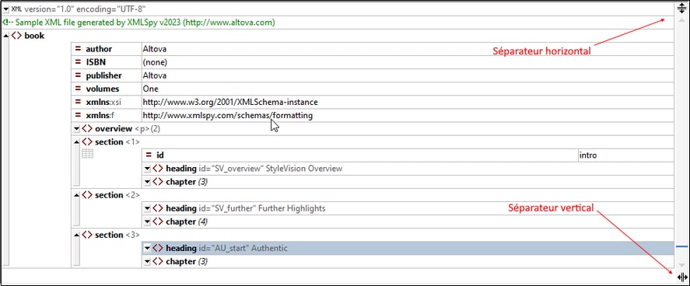Viewport: 690px width, 286px height.
Task: Click the ISBN attribute equals icon
Action: (x=79, y=62)
